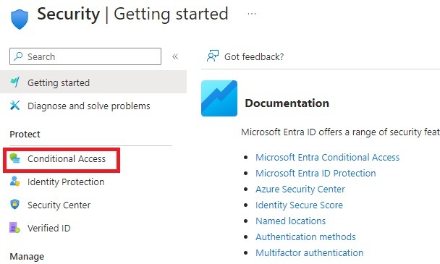
Task: Open Microsoft Entra ID Protection link
Action: pos(316,174)
